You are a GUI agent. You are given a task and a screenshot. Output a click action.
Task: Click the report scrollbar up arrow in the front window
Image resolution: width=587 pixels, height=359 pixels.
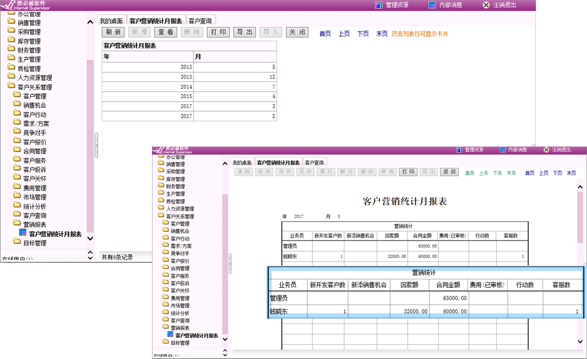580,187
